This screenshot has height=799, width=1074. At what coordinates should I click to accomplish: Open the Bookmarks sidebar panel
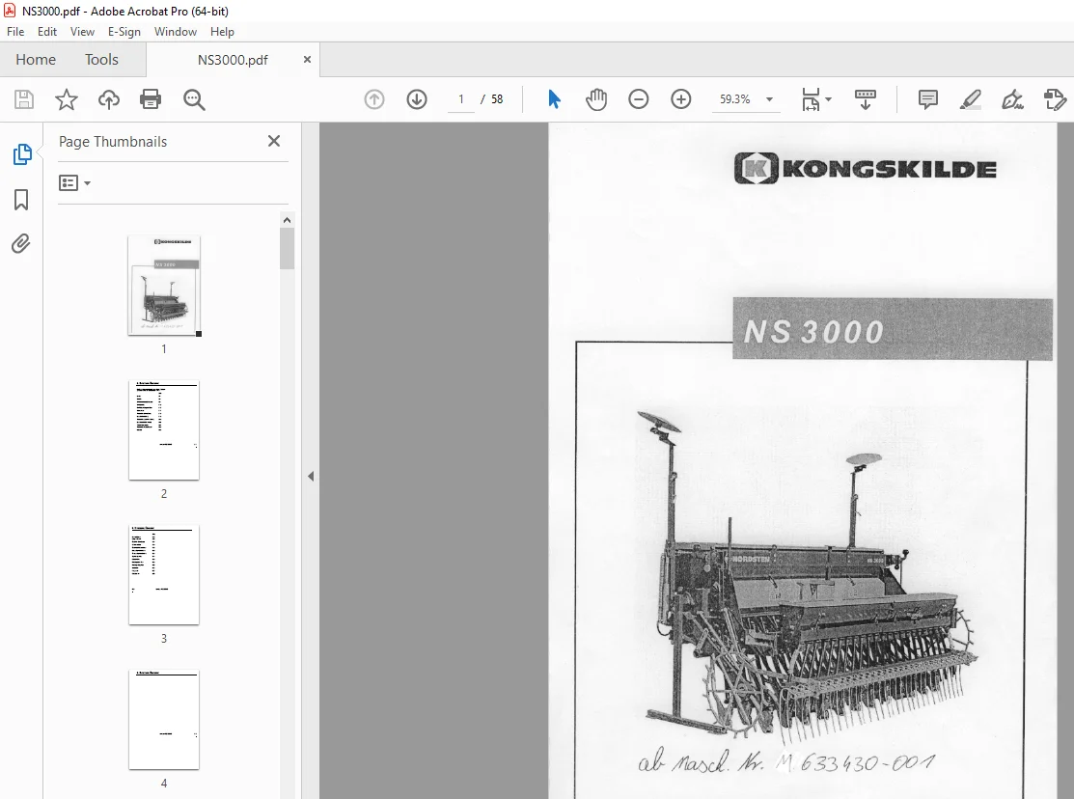(x=21, y=200)
